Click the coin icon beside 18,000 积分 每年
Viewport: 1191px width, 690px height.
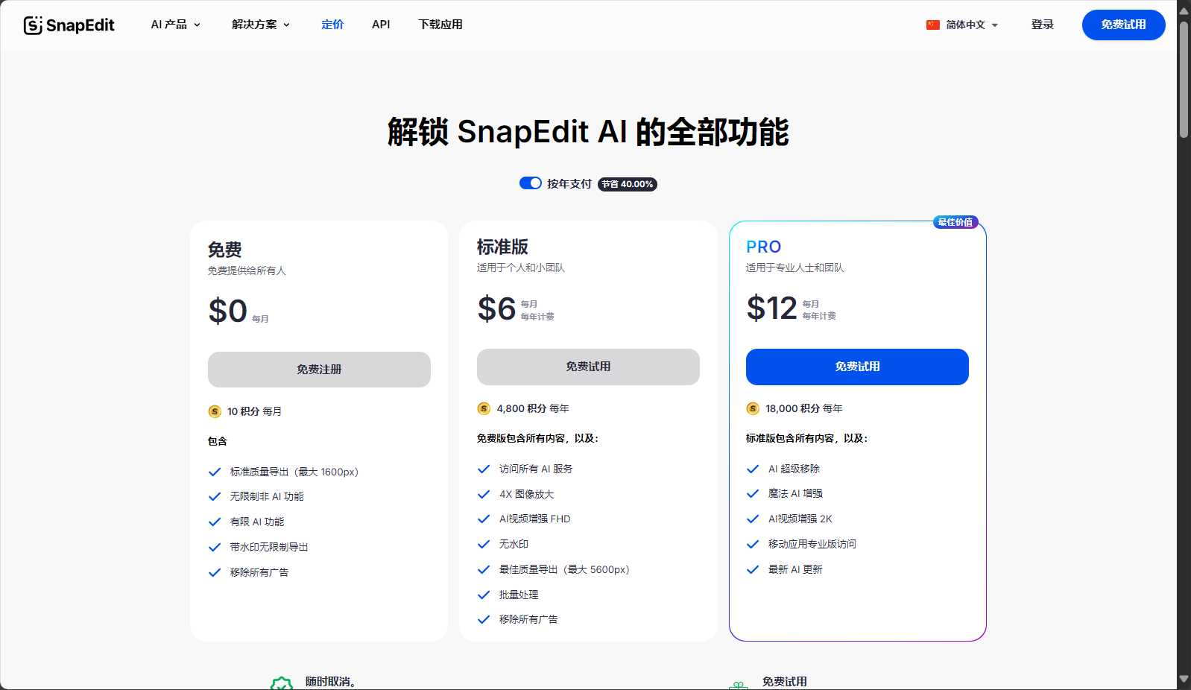pos(753,408)
